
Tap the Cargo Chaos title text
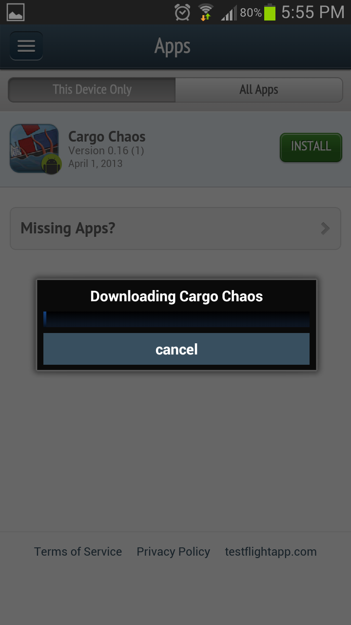pyautogui.click(x=107, y=137)
